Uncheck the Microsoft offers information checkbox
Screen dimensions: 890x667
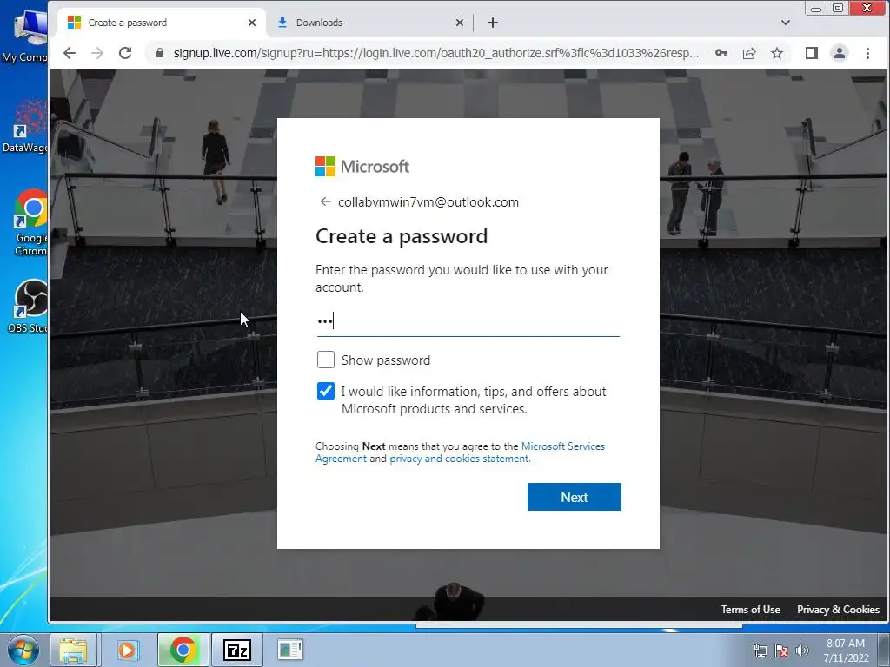(x=326, y=391)
